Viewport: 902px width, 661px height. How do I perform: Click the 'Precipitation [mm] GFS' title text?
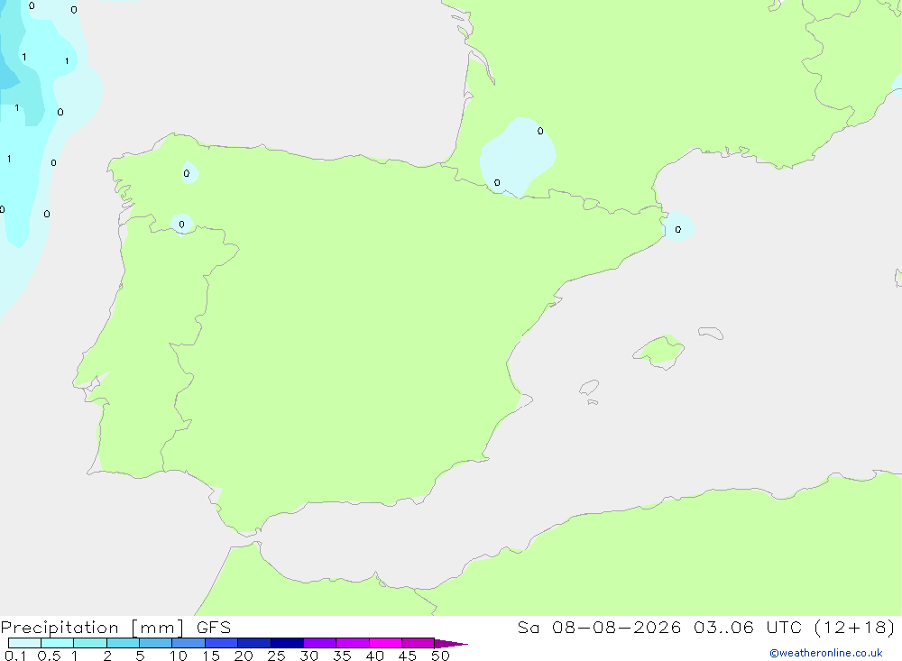point(115,628)
